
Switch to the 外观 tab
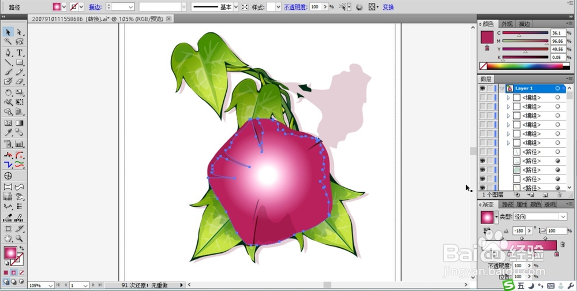tap(507, 24)
